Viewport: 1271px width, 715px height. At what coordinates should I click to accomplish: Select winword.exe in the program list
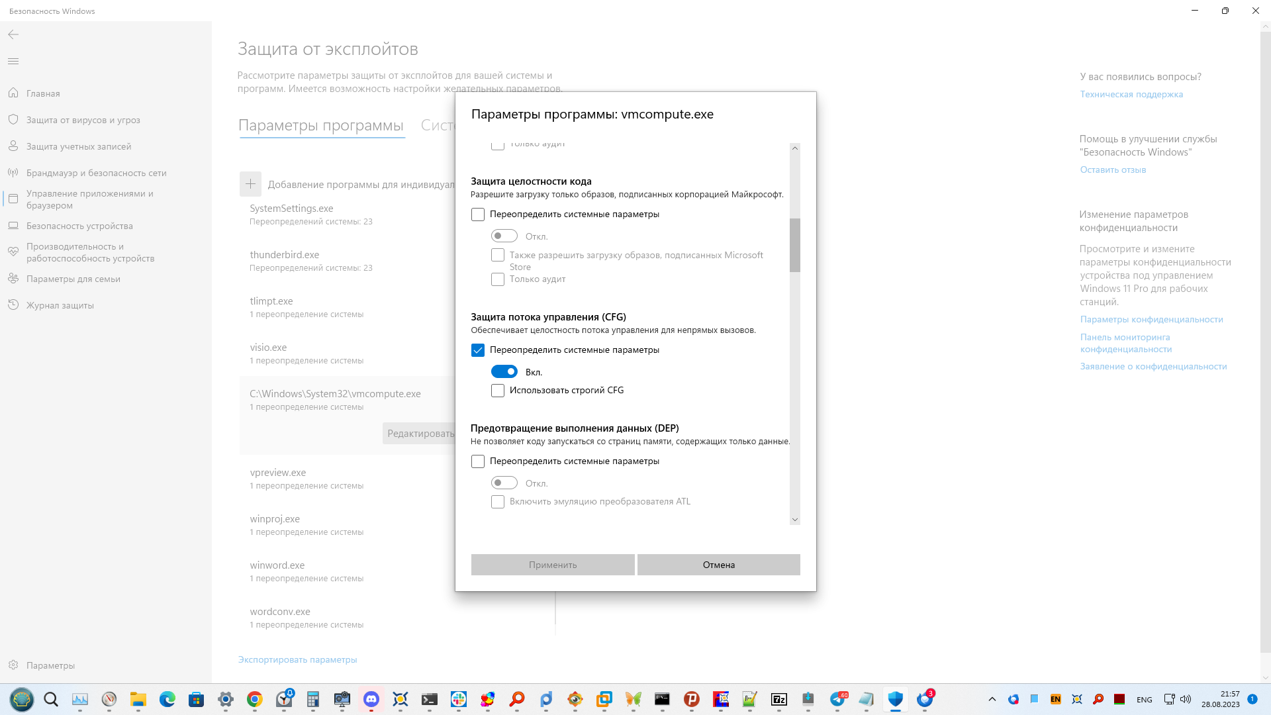click(x=277, y=565)
